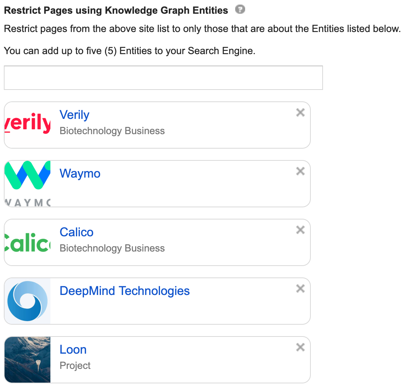
Task: Open the Waymo entity link
Action: (80, 174)
